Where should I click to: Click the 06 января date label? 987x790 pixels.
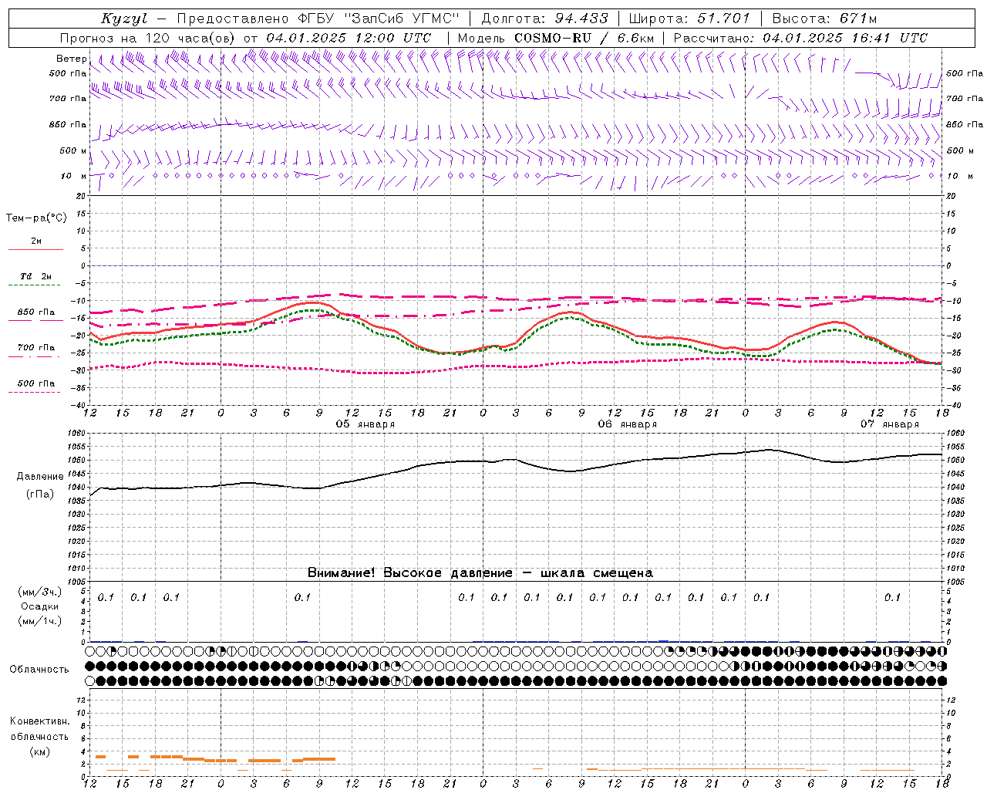click(x=628, y=424)
